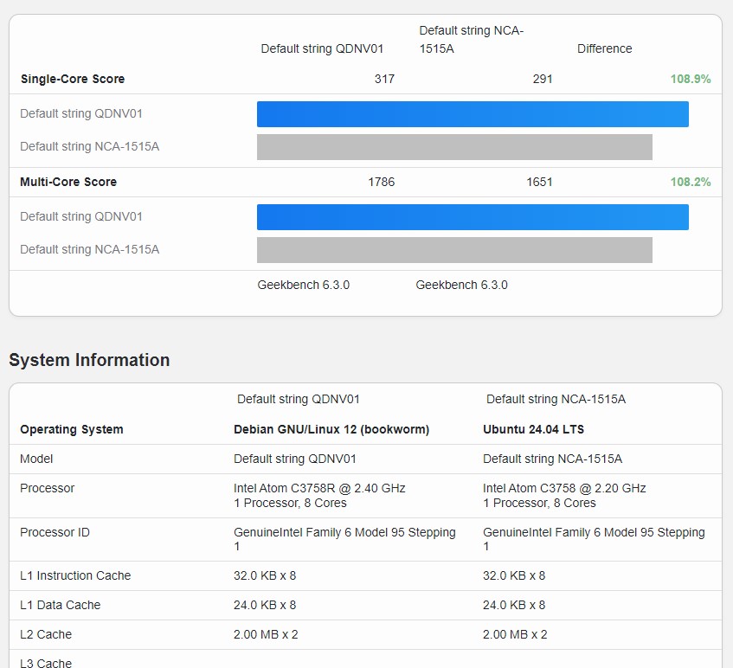Click the System Information heading
The image size is (733, 668).
pyautogui.click(x=89, y=360)
